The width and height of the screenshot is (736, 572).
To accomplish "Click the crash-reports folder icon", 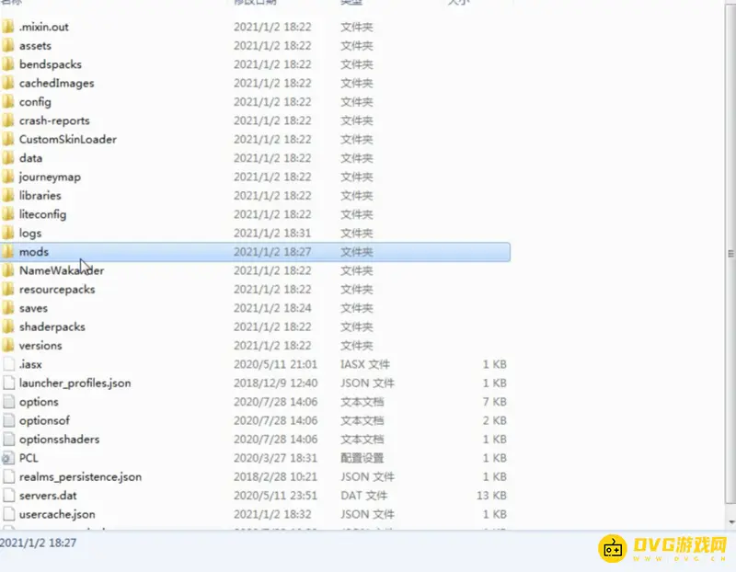I will [7, 120].
